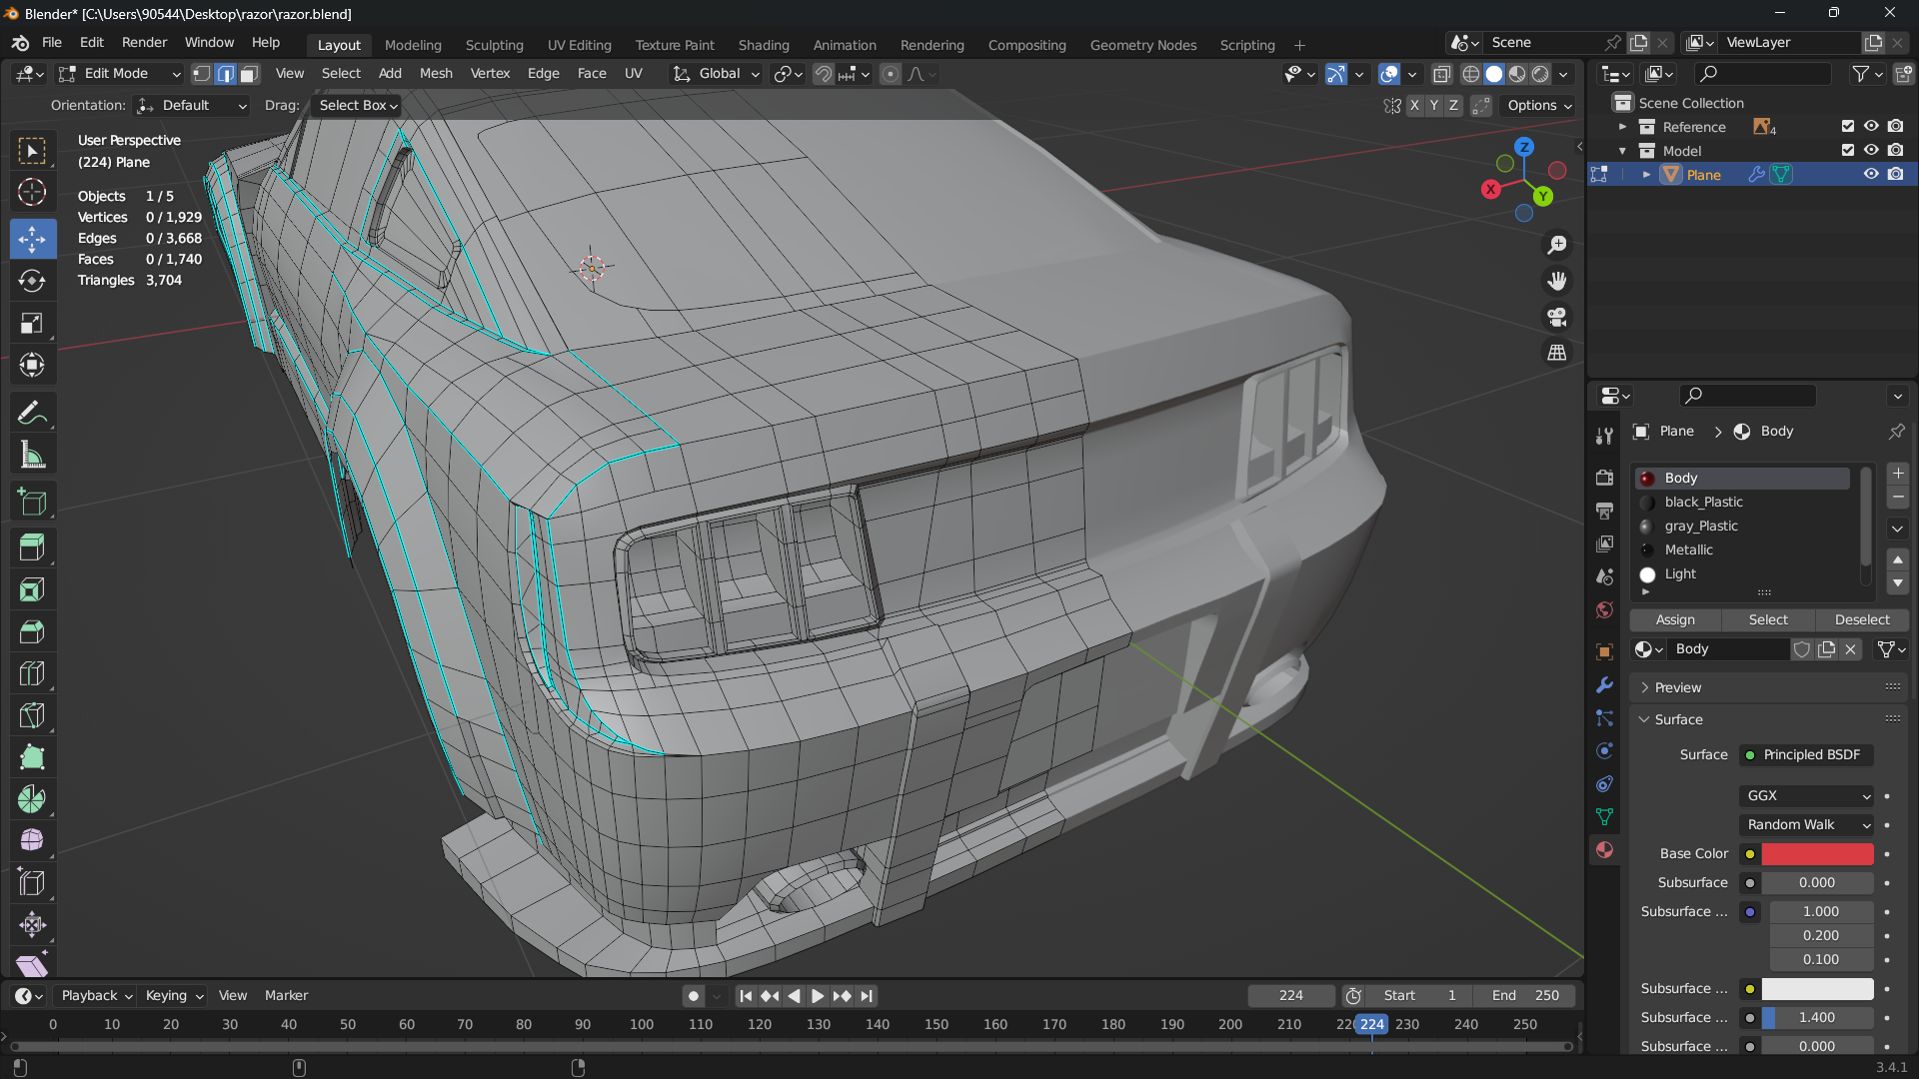The image size is (1919, 1079).
Task: Click the Assign material button
Action: pos(1675,619)
